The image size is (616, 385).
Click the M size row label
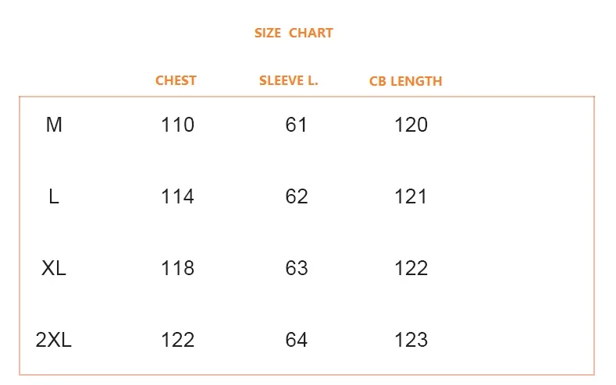click(x=54, y=125)
